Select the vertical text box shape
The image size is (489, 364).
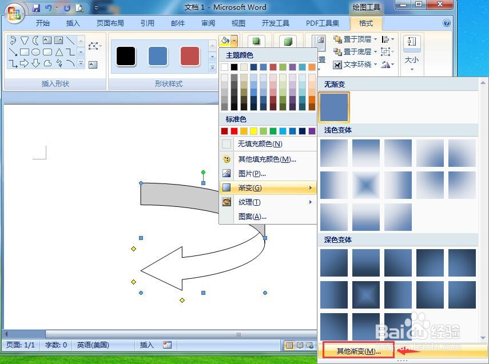[59, 40]
